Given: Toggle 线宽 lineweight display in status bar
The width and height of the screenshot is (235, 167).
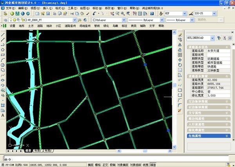Looking at the screenshot, I should (145, 165).
